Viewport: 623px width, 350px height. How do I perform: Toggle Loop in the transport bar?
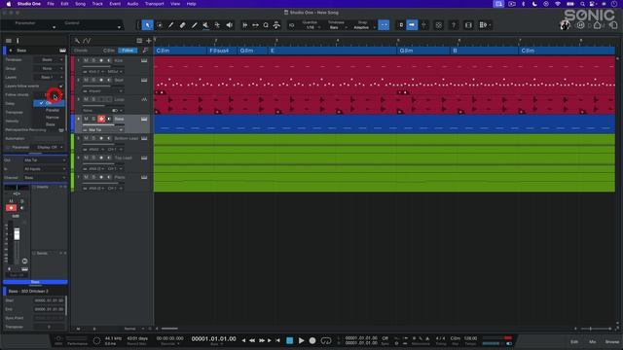click(x=326, y=340)
